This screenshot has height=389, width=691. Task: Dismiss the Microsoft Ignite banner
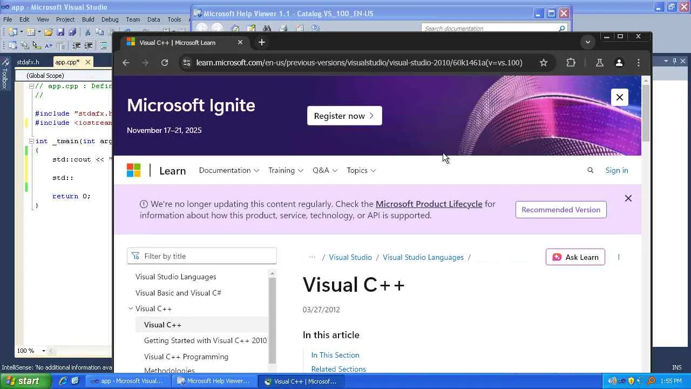click(620, 97)
